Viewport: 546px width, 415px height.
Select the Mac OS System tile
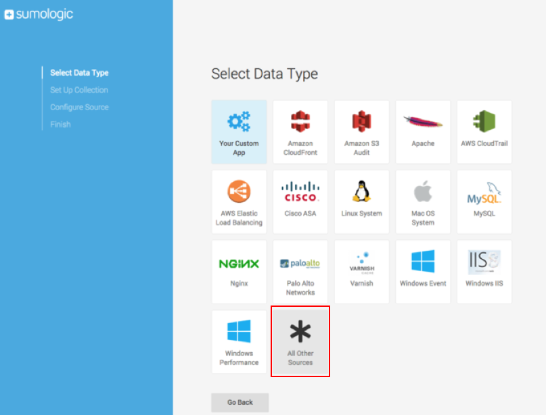point(423,202)
